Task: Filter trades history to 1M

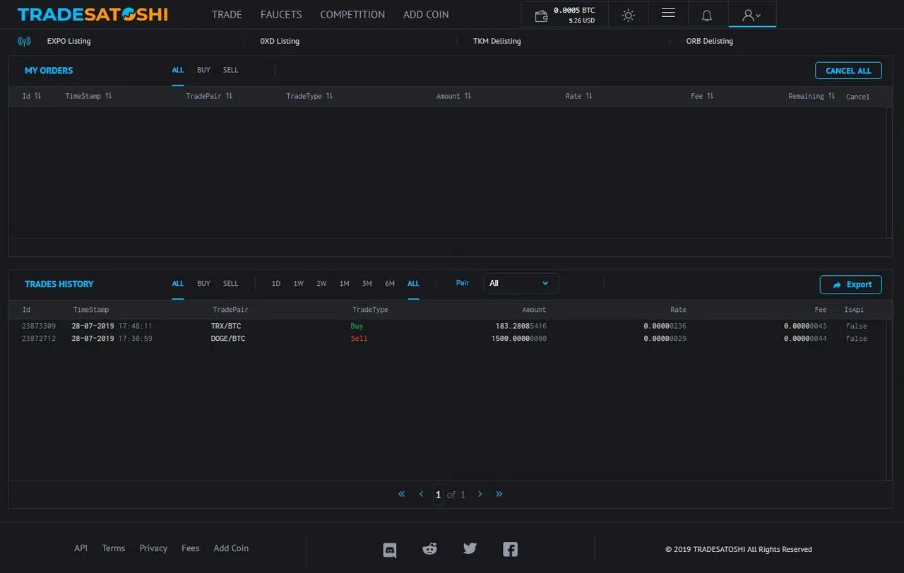Action: pos(345,284)
